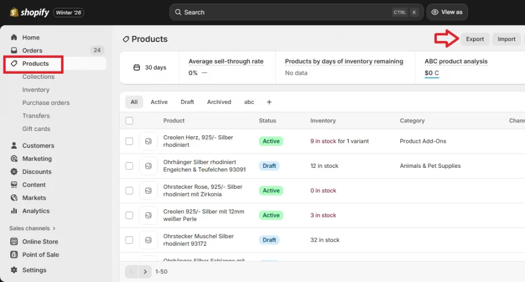This screenshot has height=282, width=525.
Task: Check the Ohrstecker Muschel product checkbox
Action: tap(129, 240)
